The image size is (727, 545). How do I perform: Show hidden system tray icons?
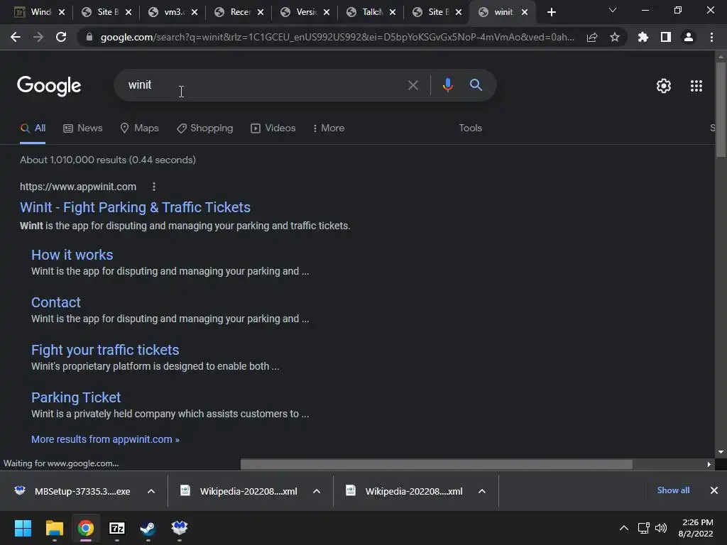point(624,528)
